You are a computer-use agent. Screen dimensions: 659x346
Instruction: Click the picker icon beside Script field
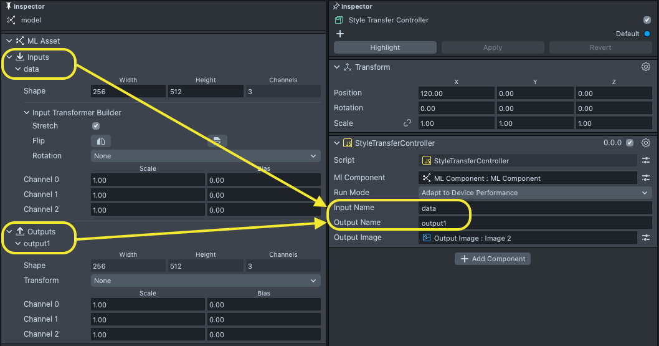point(646,161)
